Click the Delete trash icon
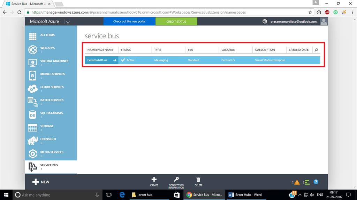This screenshot has height=200, width=357. (198, 179)
